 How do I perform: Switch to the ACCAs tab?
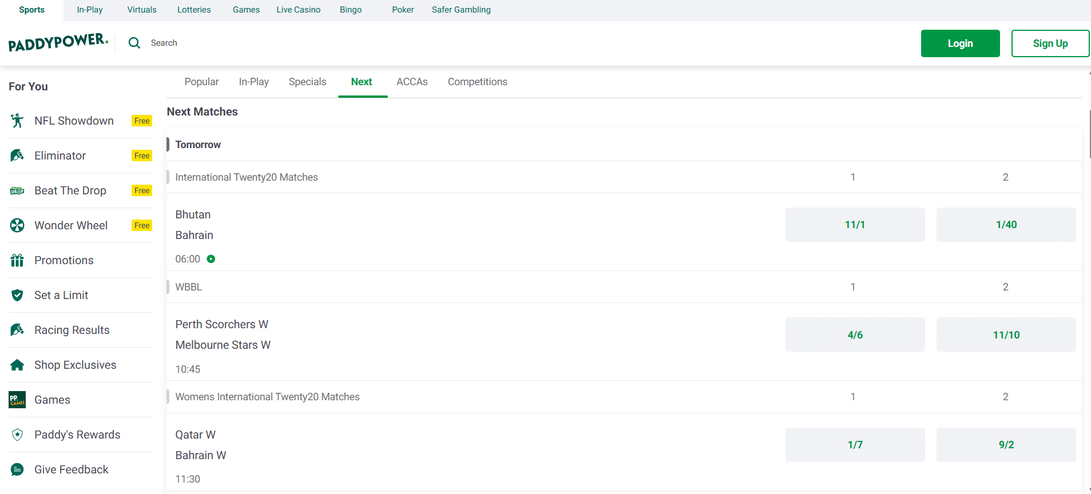[x=412, y=82]
